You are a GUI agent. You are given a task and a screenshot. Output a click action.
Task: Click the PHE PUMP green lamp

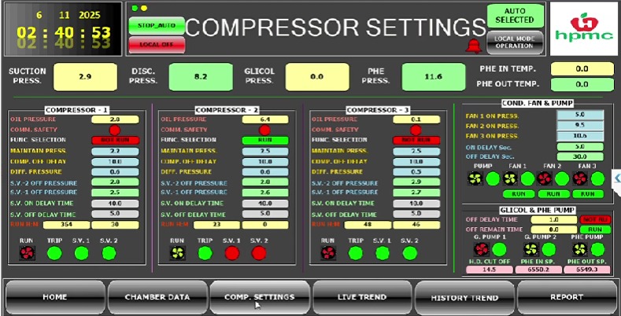597,249
